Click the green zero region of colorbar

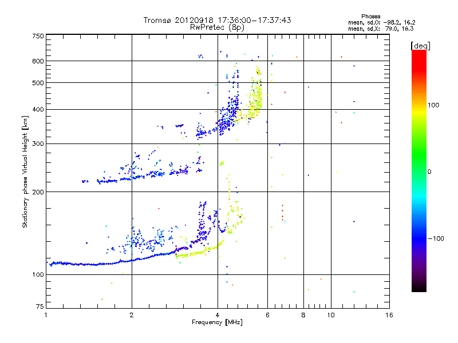[x=419, y=171]
